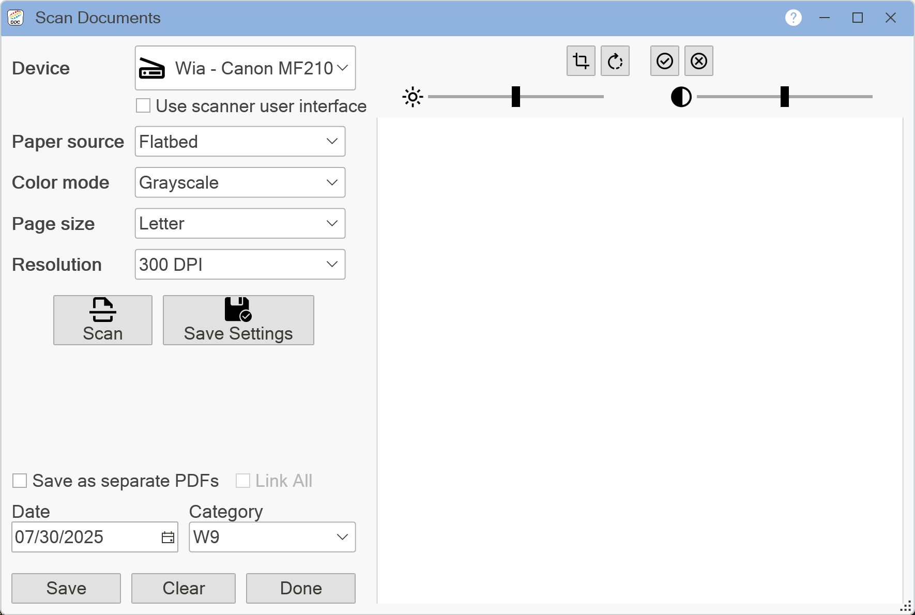Check Save as separate PDFs
The image size is (915, 615).
(20, 481)
